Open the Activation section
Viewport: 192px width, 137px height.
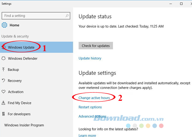16,92
